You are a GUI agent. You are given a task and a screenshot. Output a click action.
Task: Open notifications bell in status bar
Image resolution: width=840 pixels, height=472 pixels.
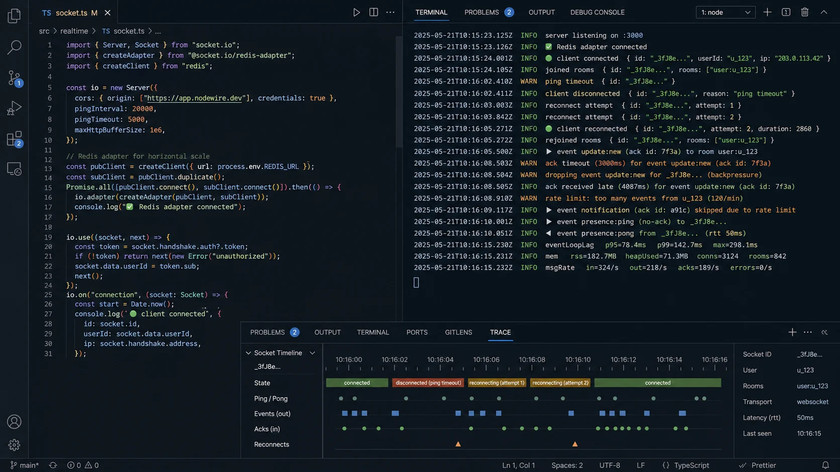point(825,465)
